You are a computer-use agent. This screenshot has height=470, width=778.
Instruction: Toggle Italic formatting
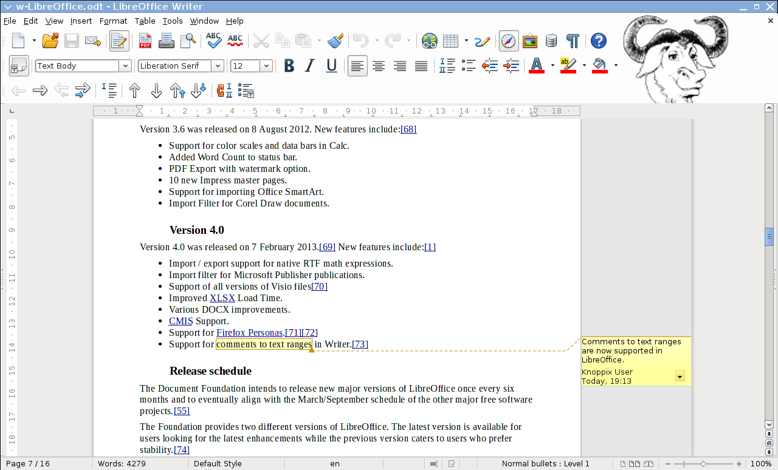[310, 66]
